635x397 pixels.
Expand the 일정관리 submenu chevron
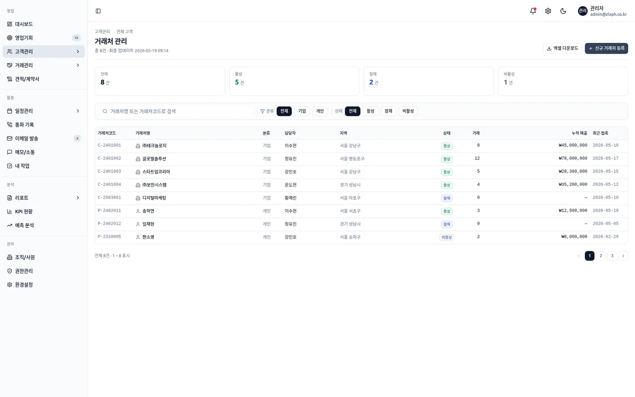[78, 111]
